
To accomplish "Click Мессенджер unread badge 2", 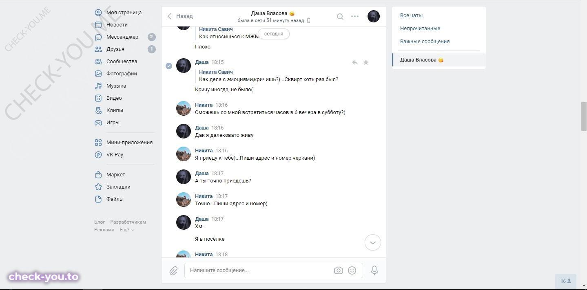I will coord(151,37).
